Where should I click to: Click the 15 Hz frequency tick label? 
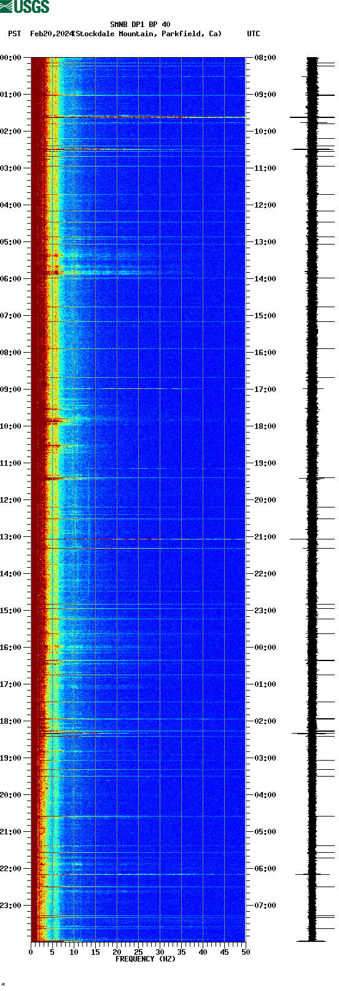click(95, 952)
